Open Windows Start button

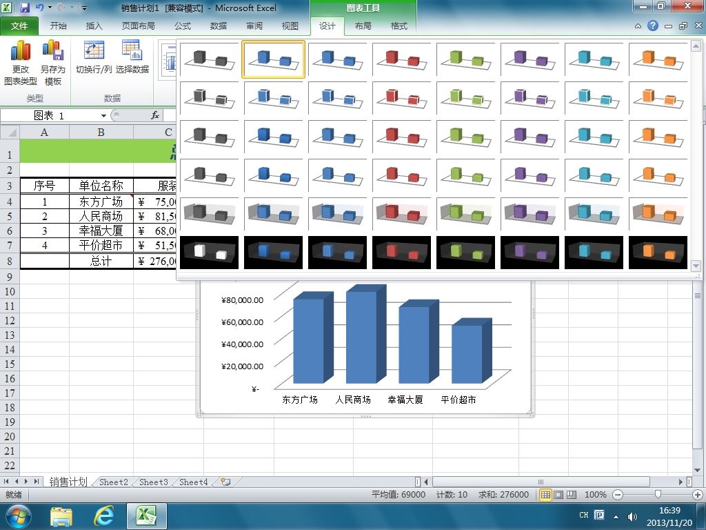tap(18, 516)
